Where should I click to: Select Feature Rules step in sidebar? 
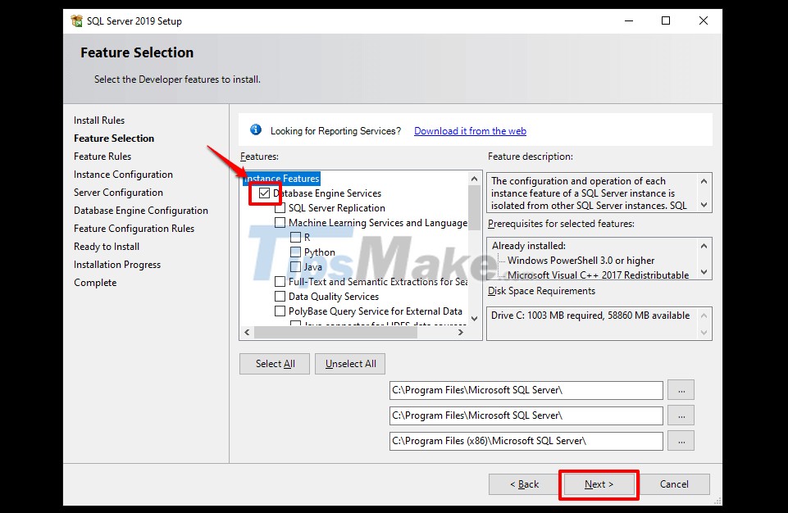pos(102,157)
